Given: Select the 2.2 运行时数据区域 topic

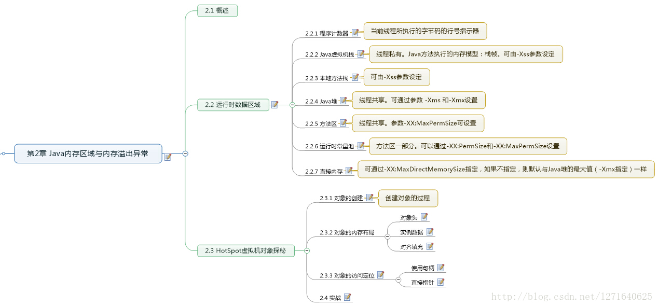Looking at the screenshot, I should pos(233,105).
